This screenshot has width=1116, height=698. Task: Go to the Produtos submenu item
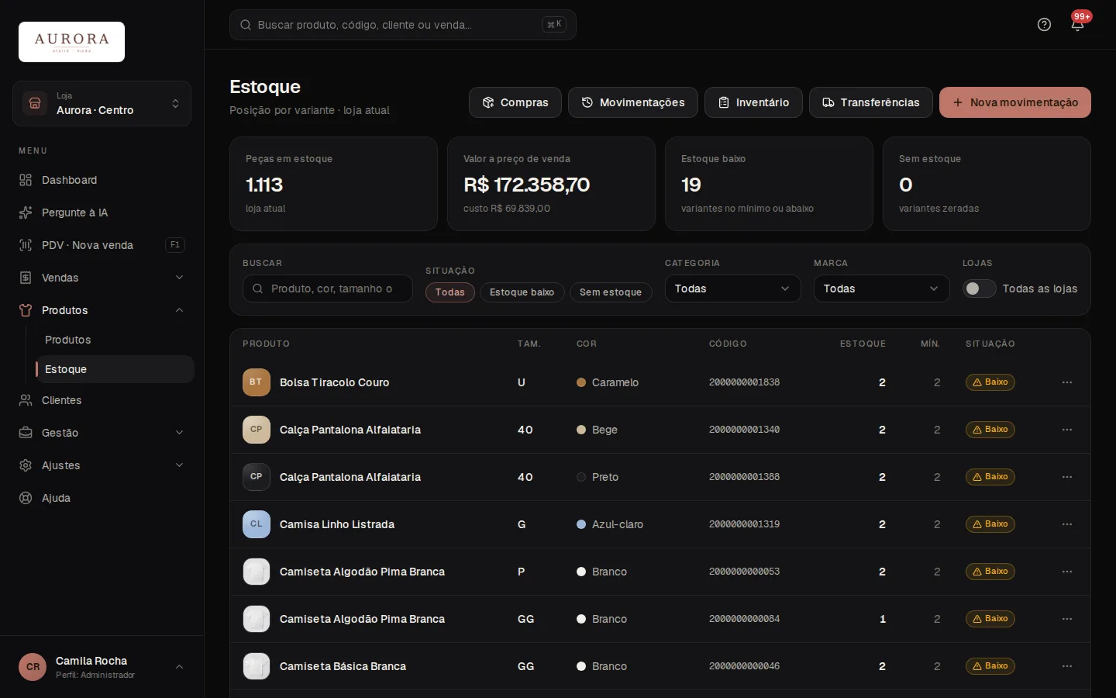click(67, 340)
